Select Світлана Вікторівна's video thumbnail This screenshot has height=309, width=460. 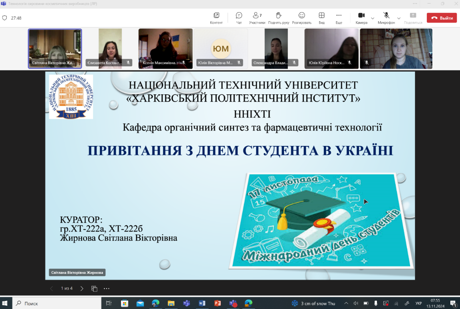(55, 48)
